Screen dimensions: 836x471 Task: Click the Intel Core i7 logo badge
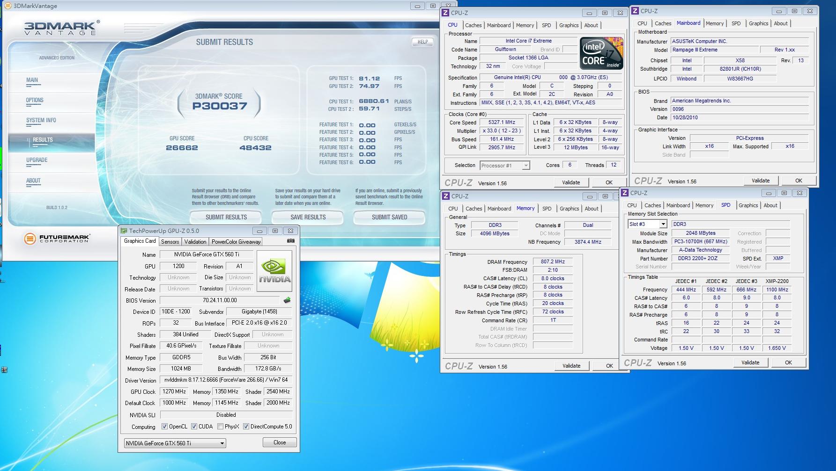coord(601,53)
